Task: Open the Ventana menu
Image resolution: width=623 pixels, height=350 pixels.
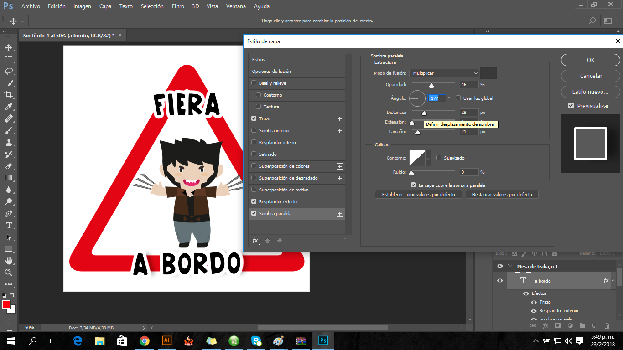Action: pyautogui.click(x=236, y=6)
